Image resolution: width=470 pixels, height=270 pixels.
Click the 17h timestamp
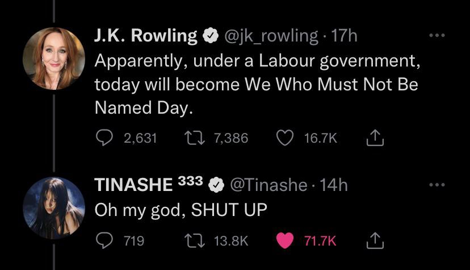[345, 36]
